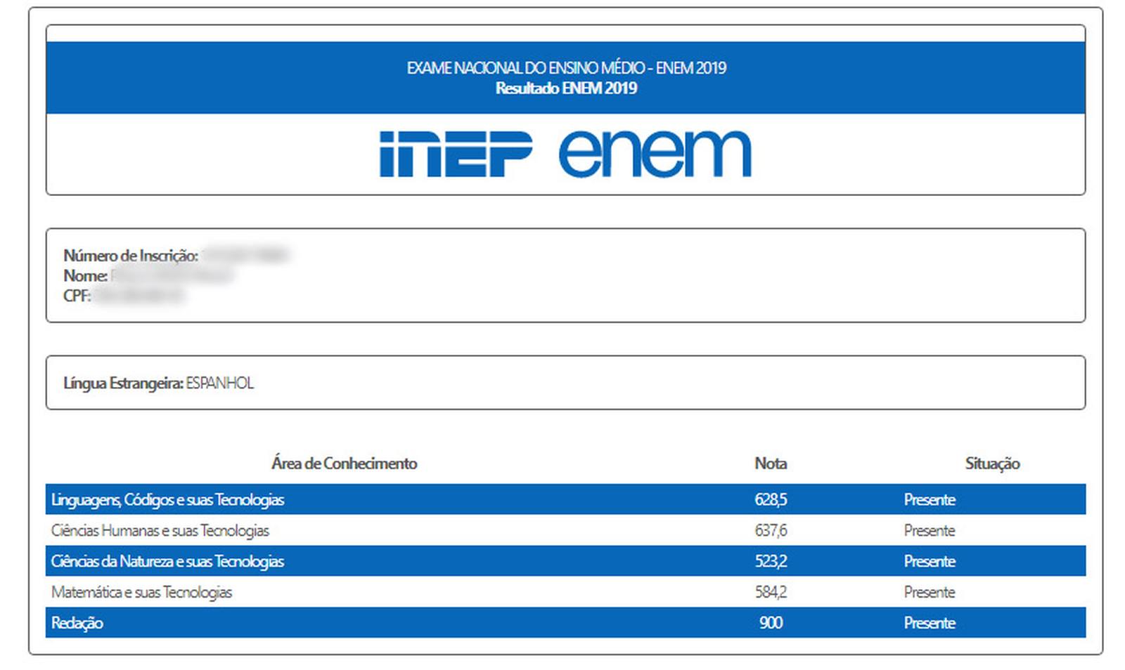Select the Linguagens, Códigos e suas Tecnologias row
1125x670 pixels.
pos(167,500)
